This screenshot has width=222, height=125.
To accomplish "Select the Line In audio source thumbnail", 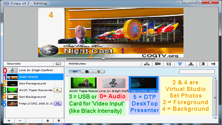I will pos(114,83).
